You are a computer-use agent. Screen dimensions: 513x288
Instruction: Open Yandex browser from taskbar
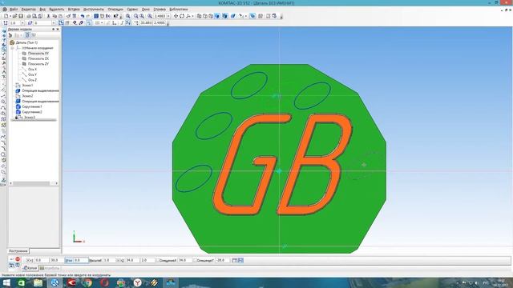137,282
